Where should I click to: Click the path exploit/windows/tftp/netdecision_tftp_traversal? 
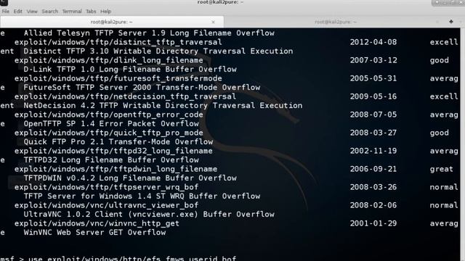[125, 96]
